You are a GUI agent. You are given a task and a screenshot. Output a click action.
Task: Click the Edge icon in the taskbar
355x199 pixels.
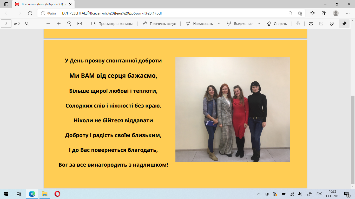tap(32, 194)
